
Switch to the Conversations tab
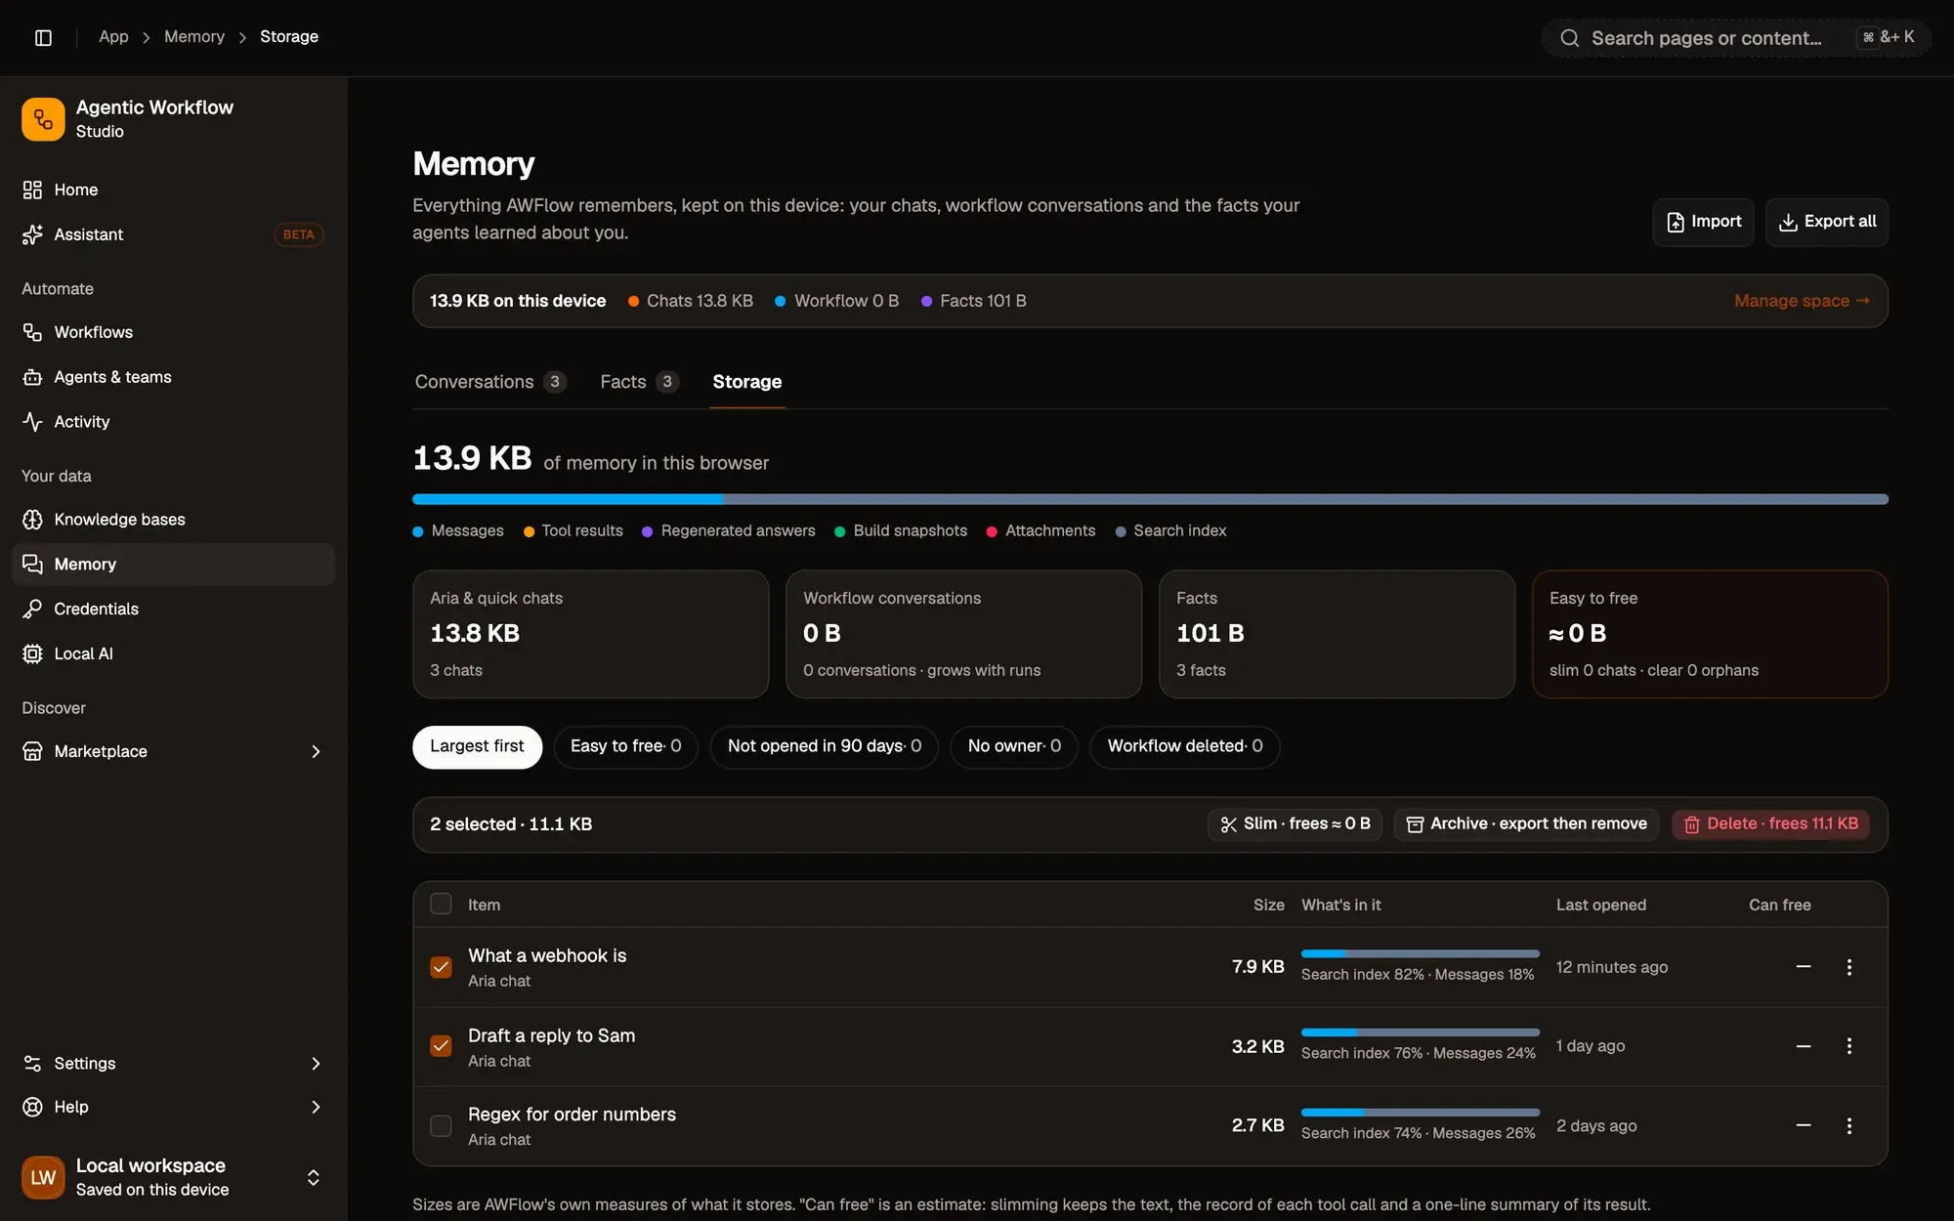489,382
